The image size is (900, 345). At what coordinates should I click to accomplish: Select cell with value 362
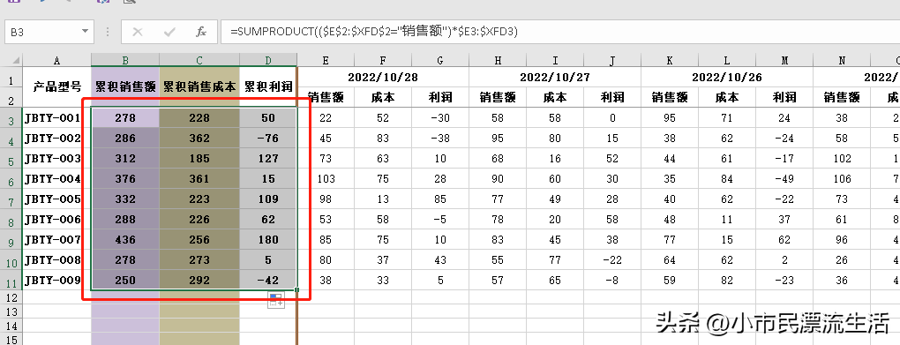coord(199,139)
